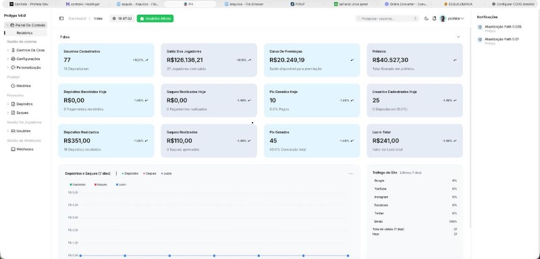Click the trend arrow on Usuarios Cadastrados card
The height and width of the screenshot is (259, 540).
[x=146, y=60]
